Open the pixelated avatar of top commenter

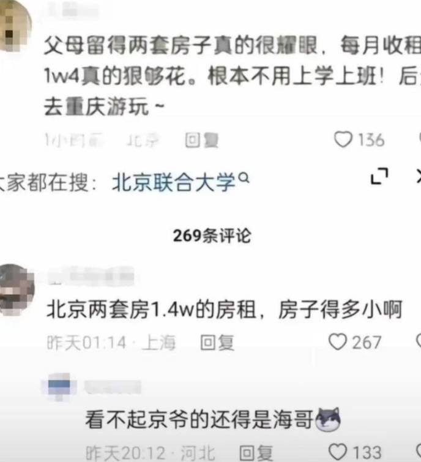14,26
